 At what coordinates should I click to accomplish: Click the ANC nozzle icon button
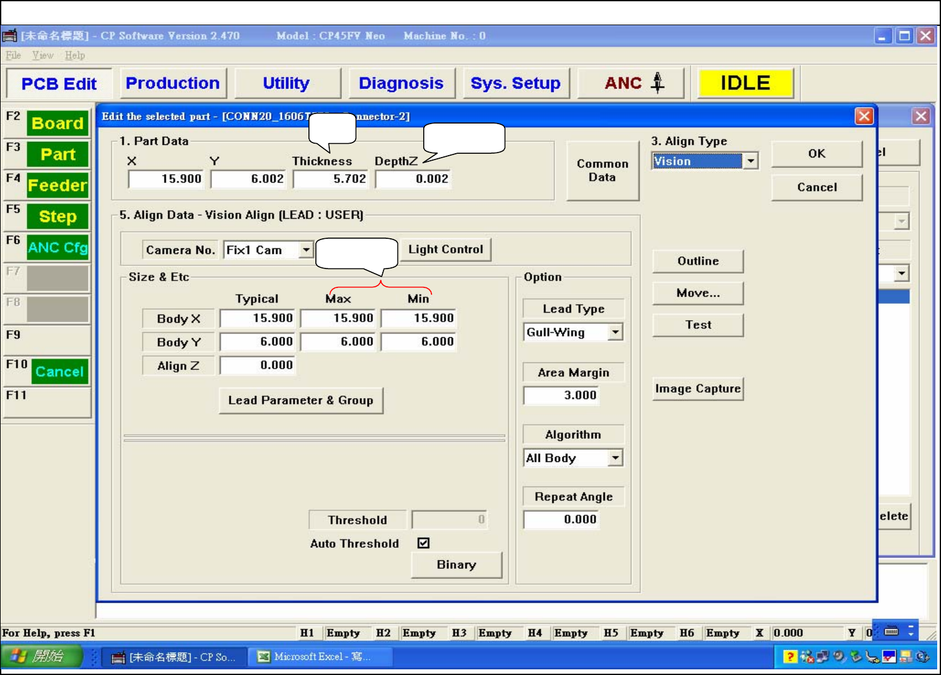[631, 83]
